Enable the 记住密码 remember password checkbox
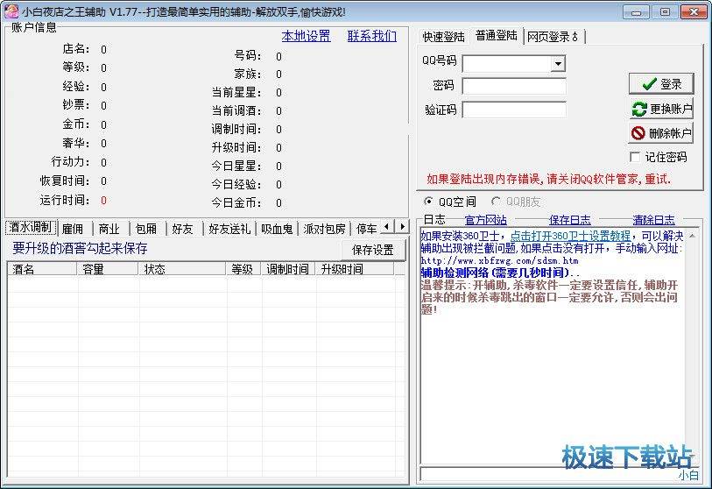 pos(636,158)
